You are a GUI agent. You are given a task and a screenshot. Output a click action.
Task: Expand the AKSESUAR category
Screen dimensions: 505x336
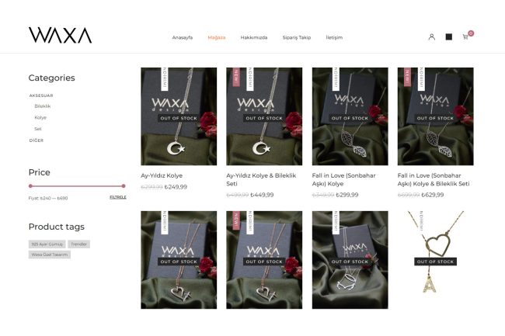[41, 95]
